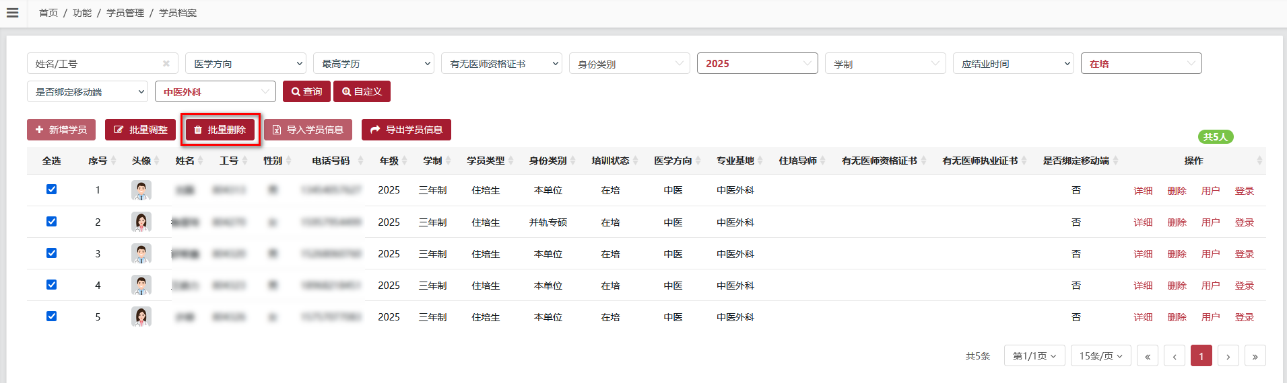Open avatar of student row 1

pyautogui.click(x=141, y=190)
